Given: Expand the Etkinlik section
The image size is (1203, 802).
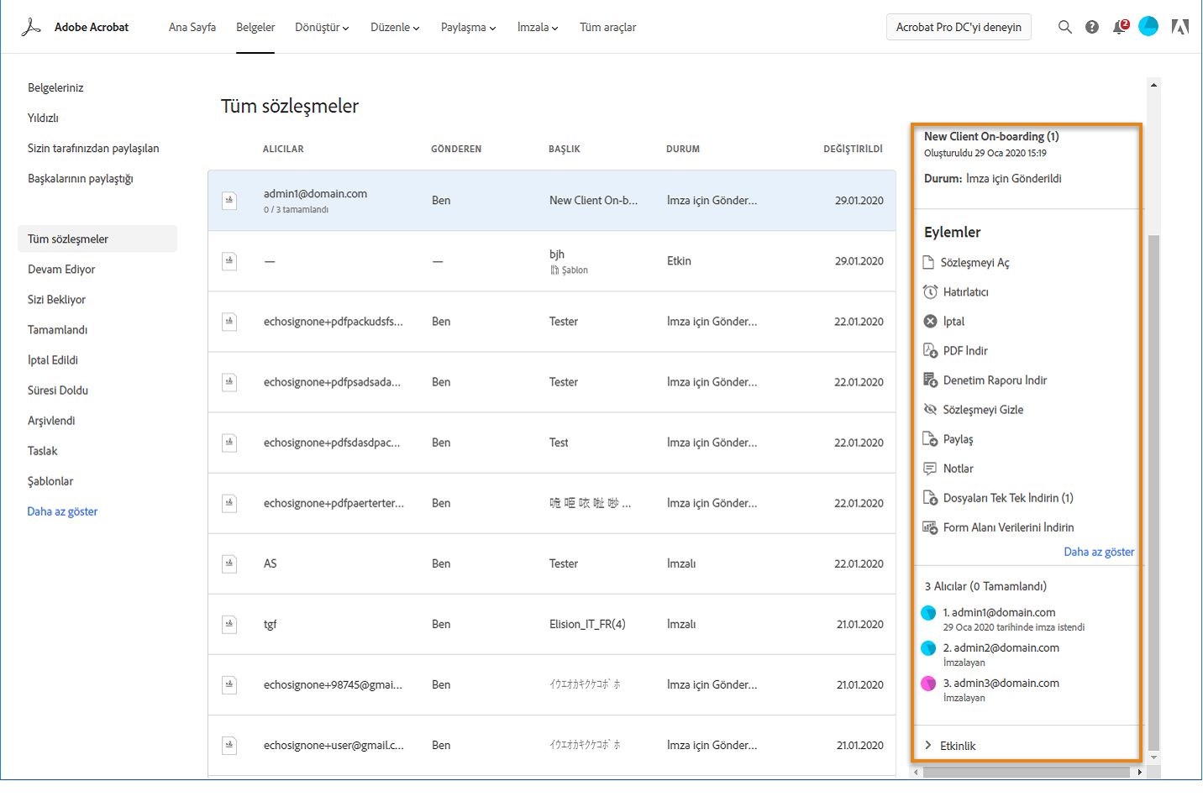Looking at the screenshot, I should (949, 746).
